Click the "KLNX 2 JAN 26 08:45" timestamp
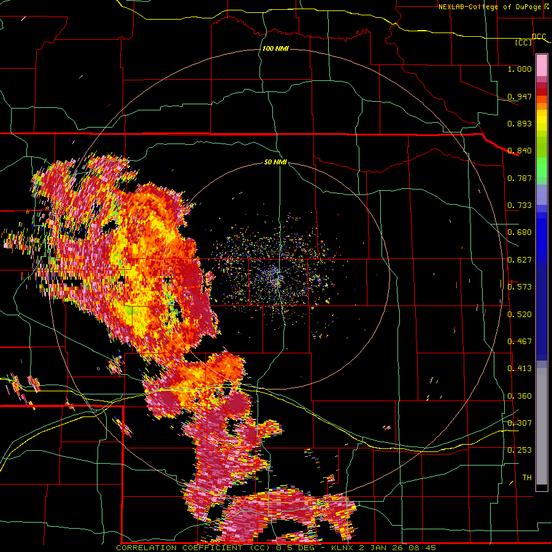552x552 pixels. [x=383, y=548]
